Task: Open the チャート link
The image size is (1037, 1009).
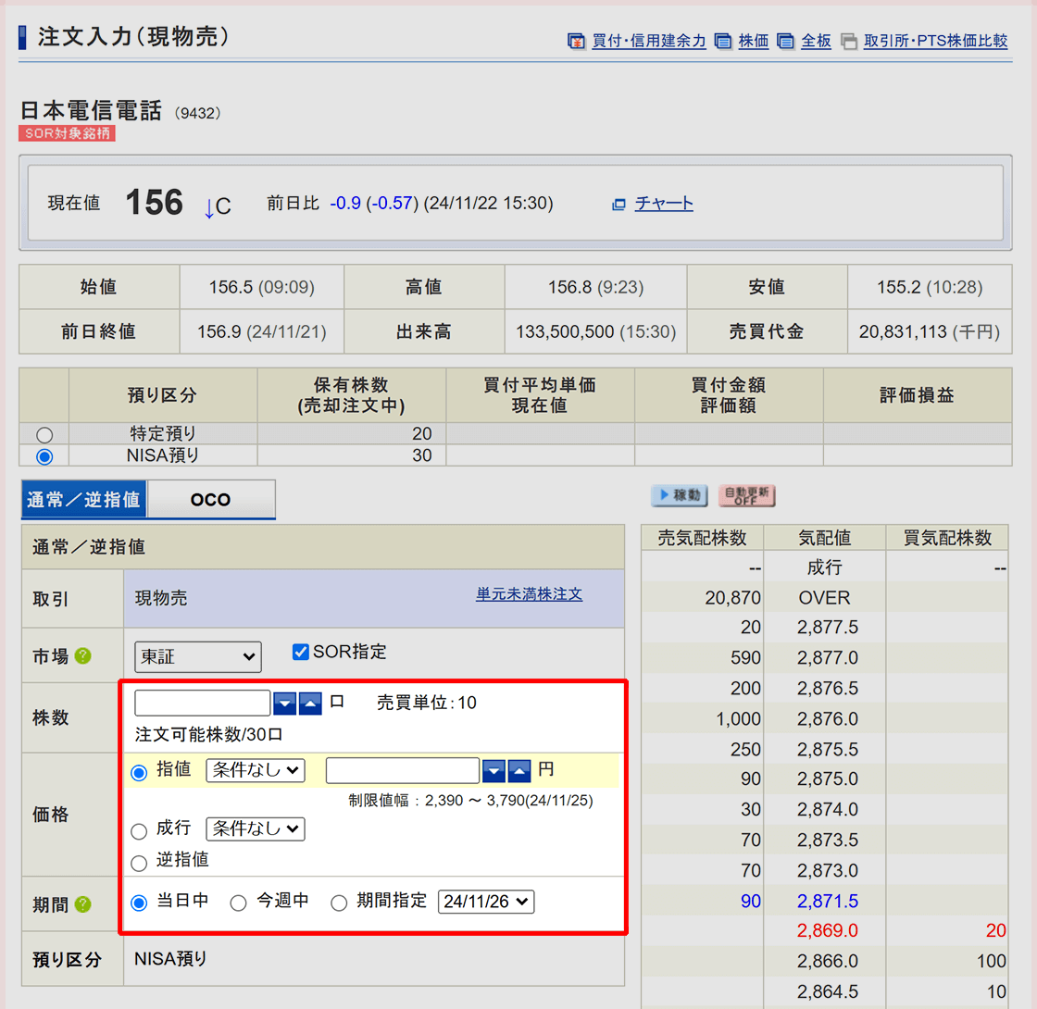Action: [664, 203]
